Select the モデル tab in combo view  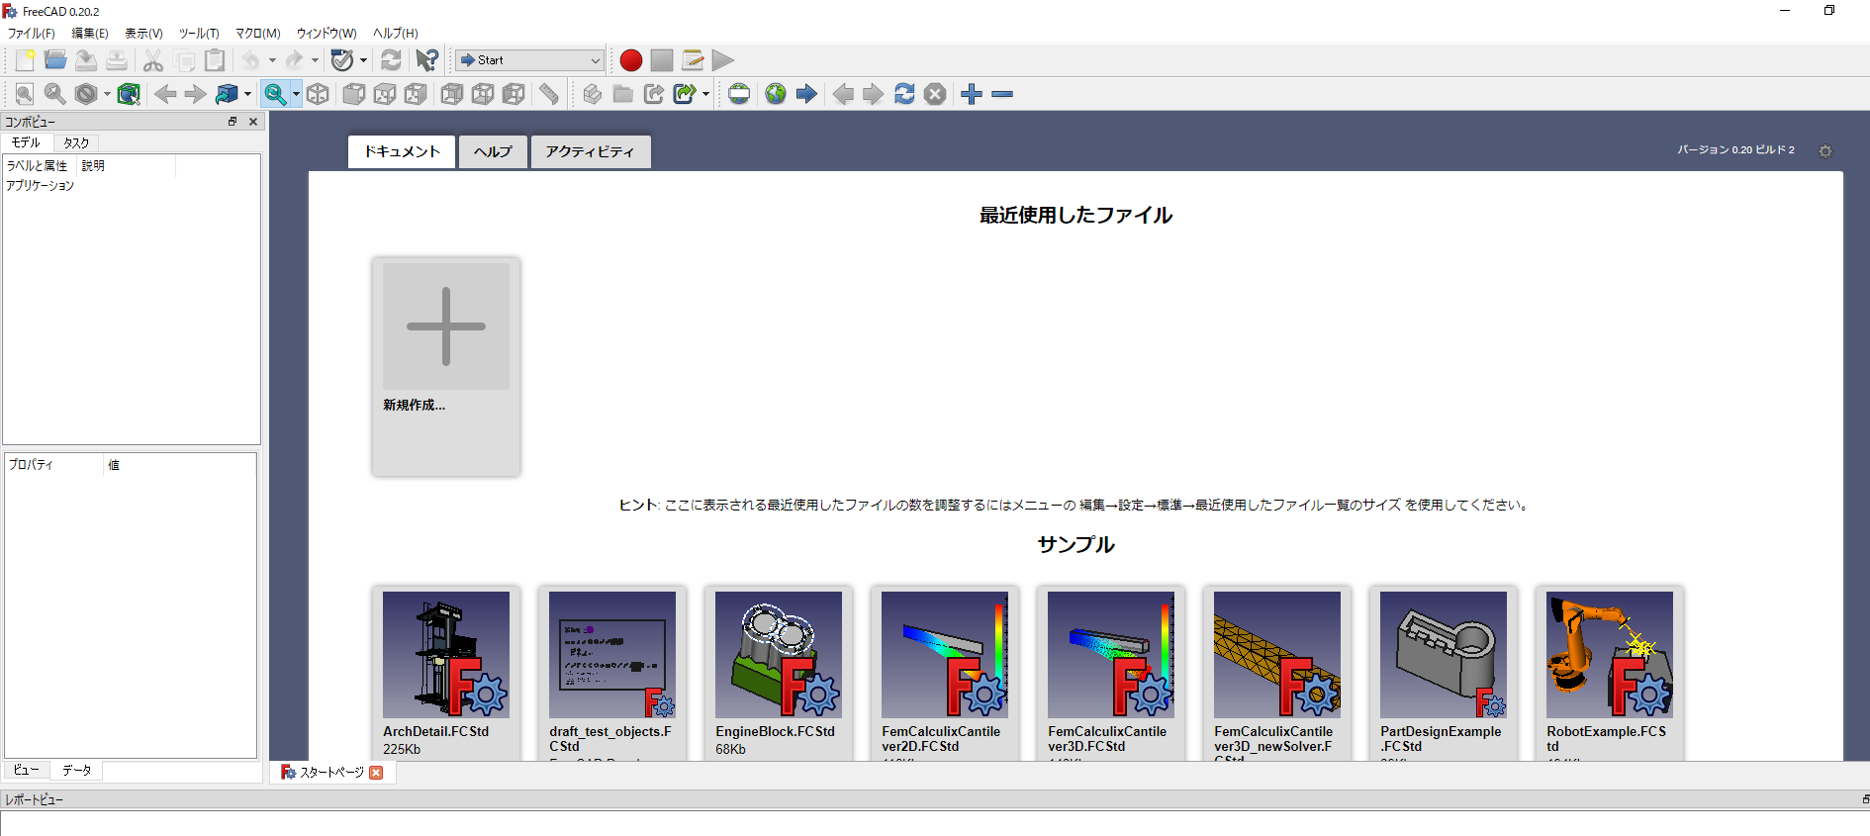(26, 142)
